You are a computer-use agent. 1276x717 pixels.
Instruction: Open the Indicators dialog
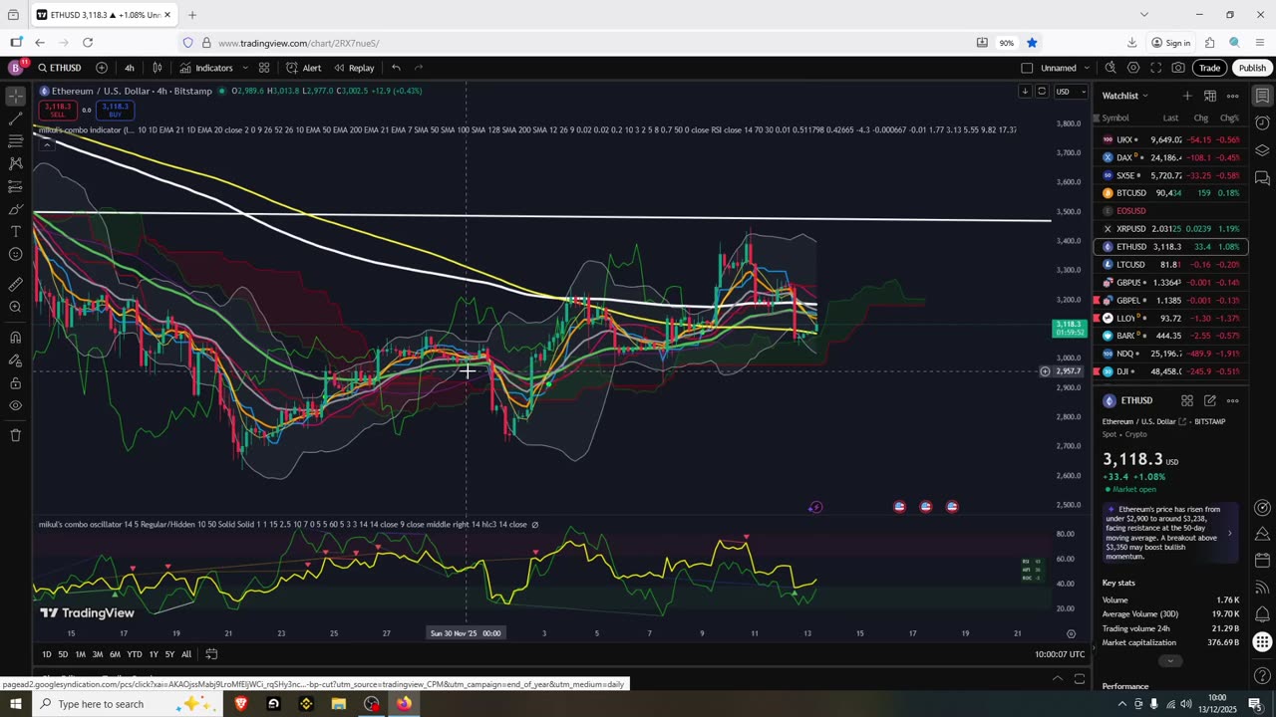[x=206, y=68]
